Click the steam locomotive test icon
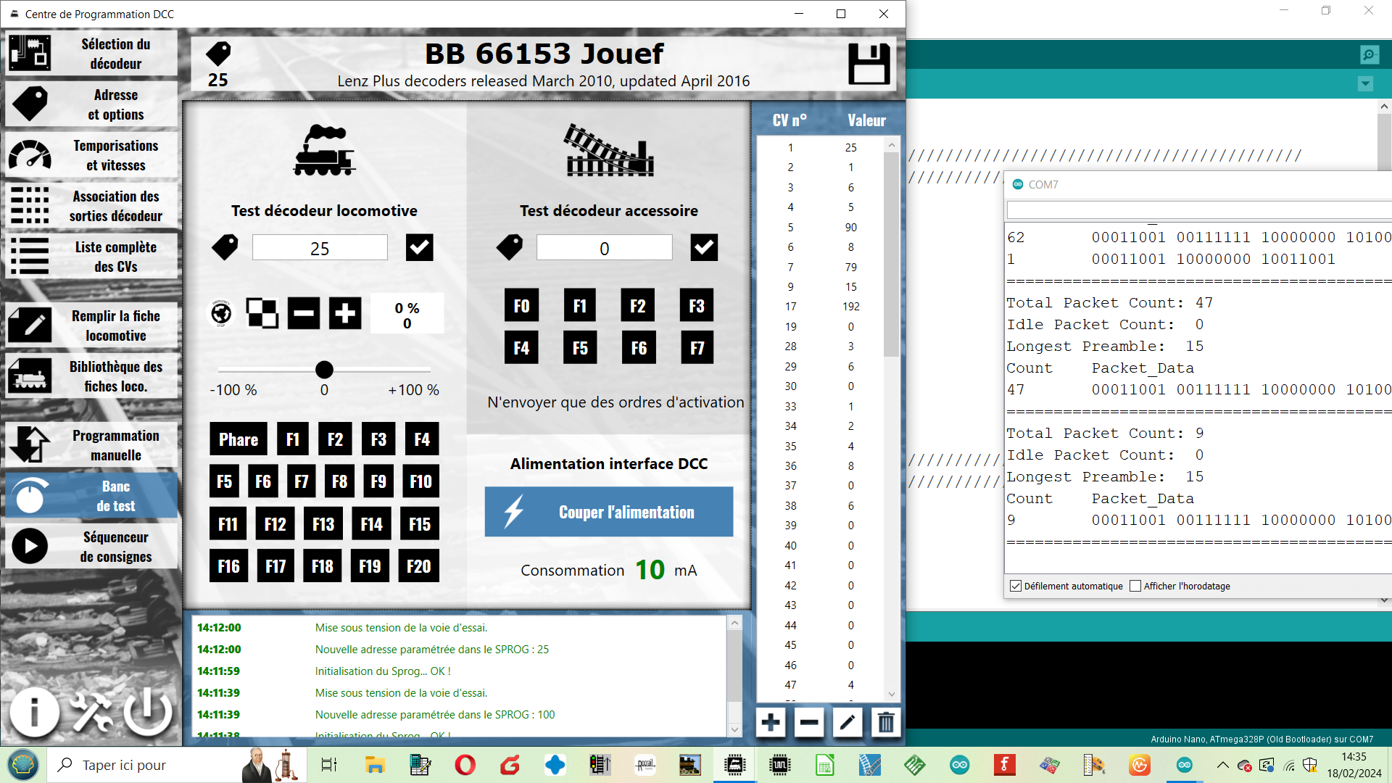 coord(324,150)
